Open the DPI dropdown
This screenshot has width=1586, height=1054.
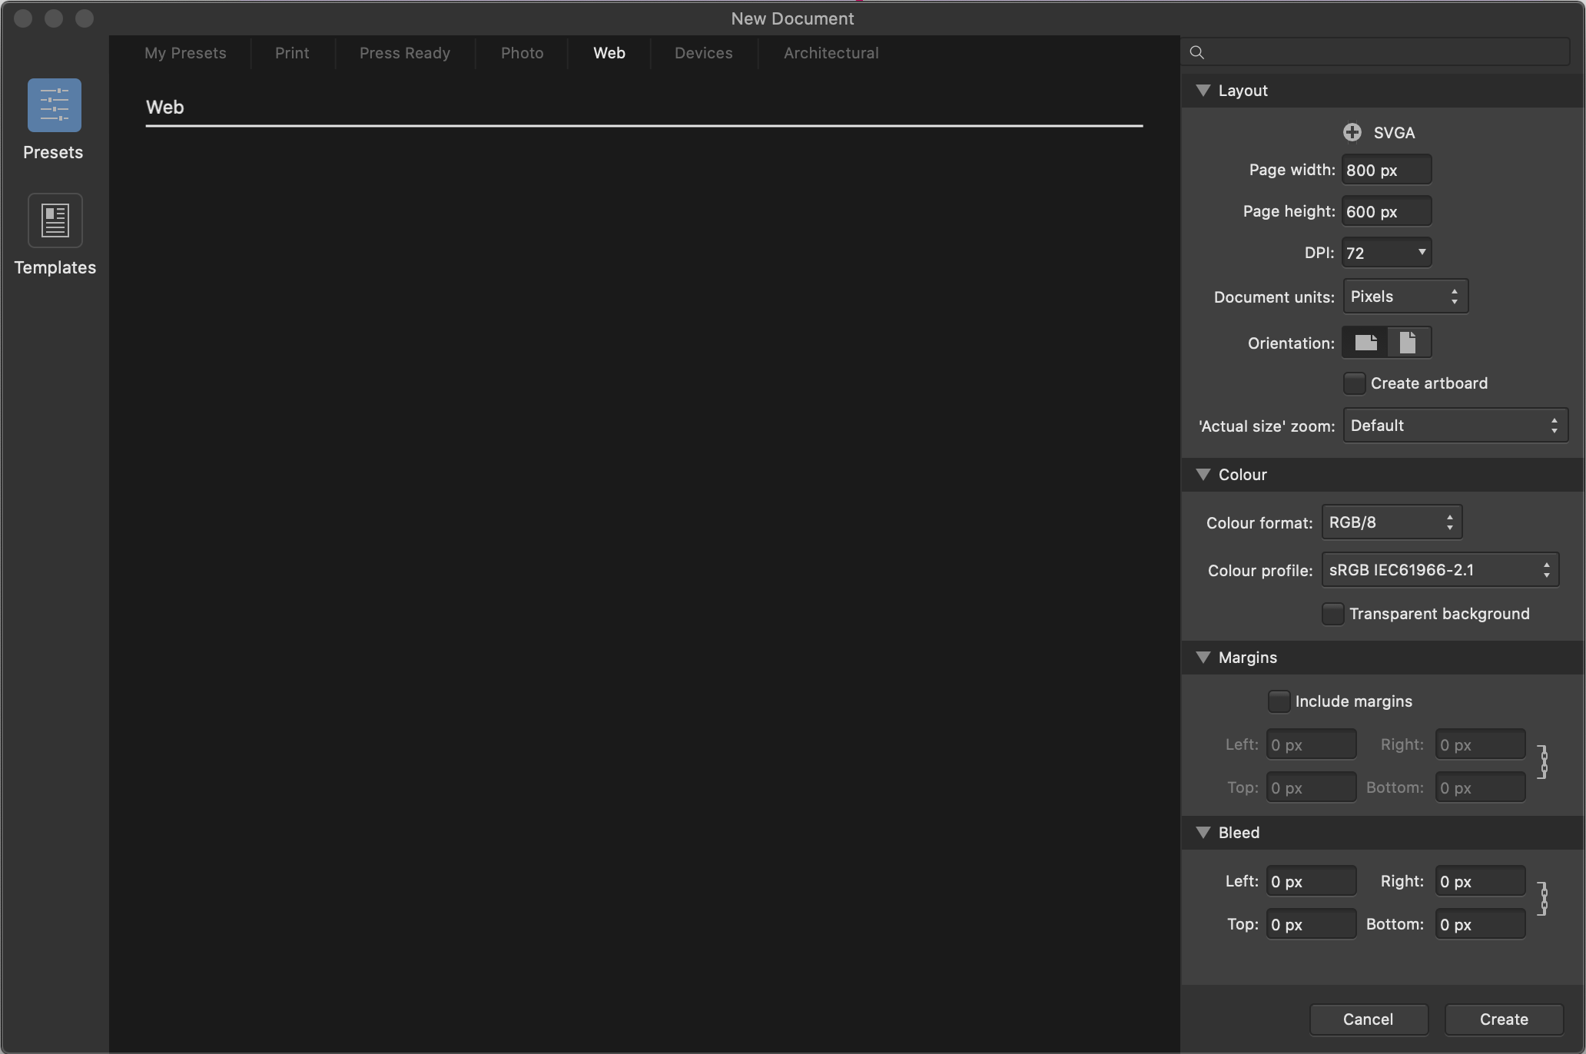[1386, 253]
